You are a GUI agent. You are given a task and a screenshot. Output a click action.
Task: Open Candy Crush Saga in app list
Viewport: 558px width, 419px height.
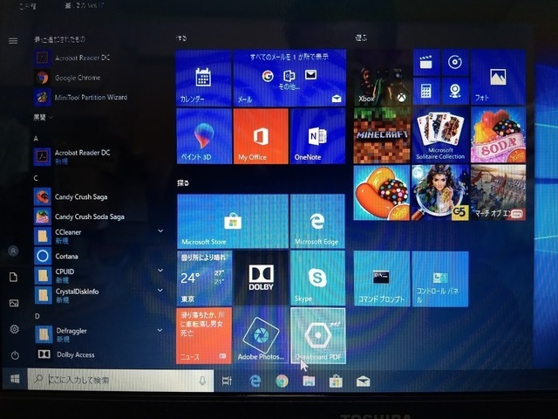click(x=99, y=196)
